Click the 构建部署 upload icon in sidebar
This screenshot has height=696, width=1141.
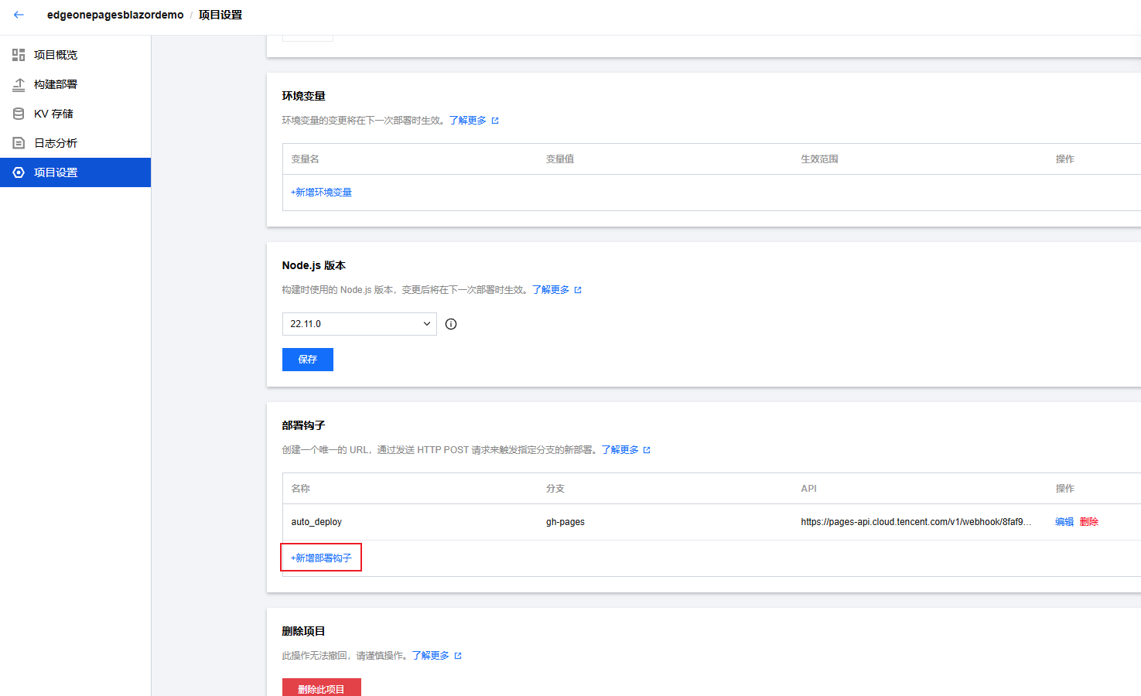click(19, 84)
